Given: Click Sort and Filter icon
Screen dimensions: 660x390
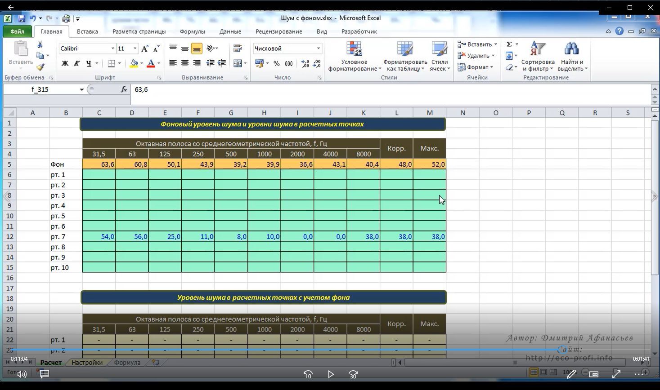Looking at the screenshot, I should pos(538,49).
